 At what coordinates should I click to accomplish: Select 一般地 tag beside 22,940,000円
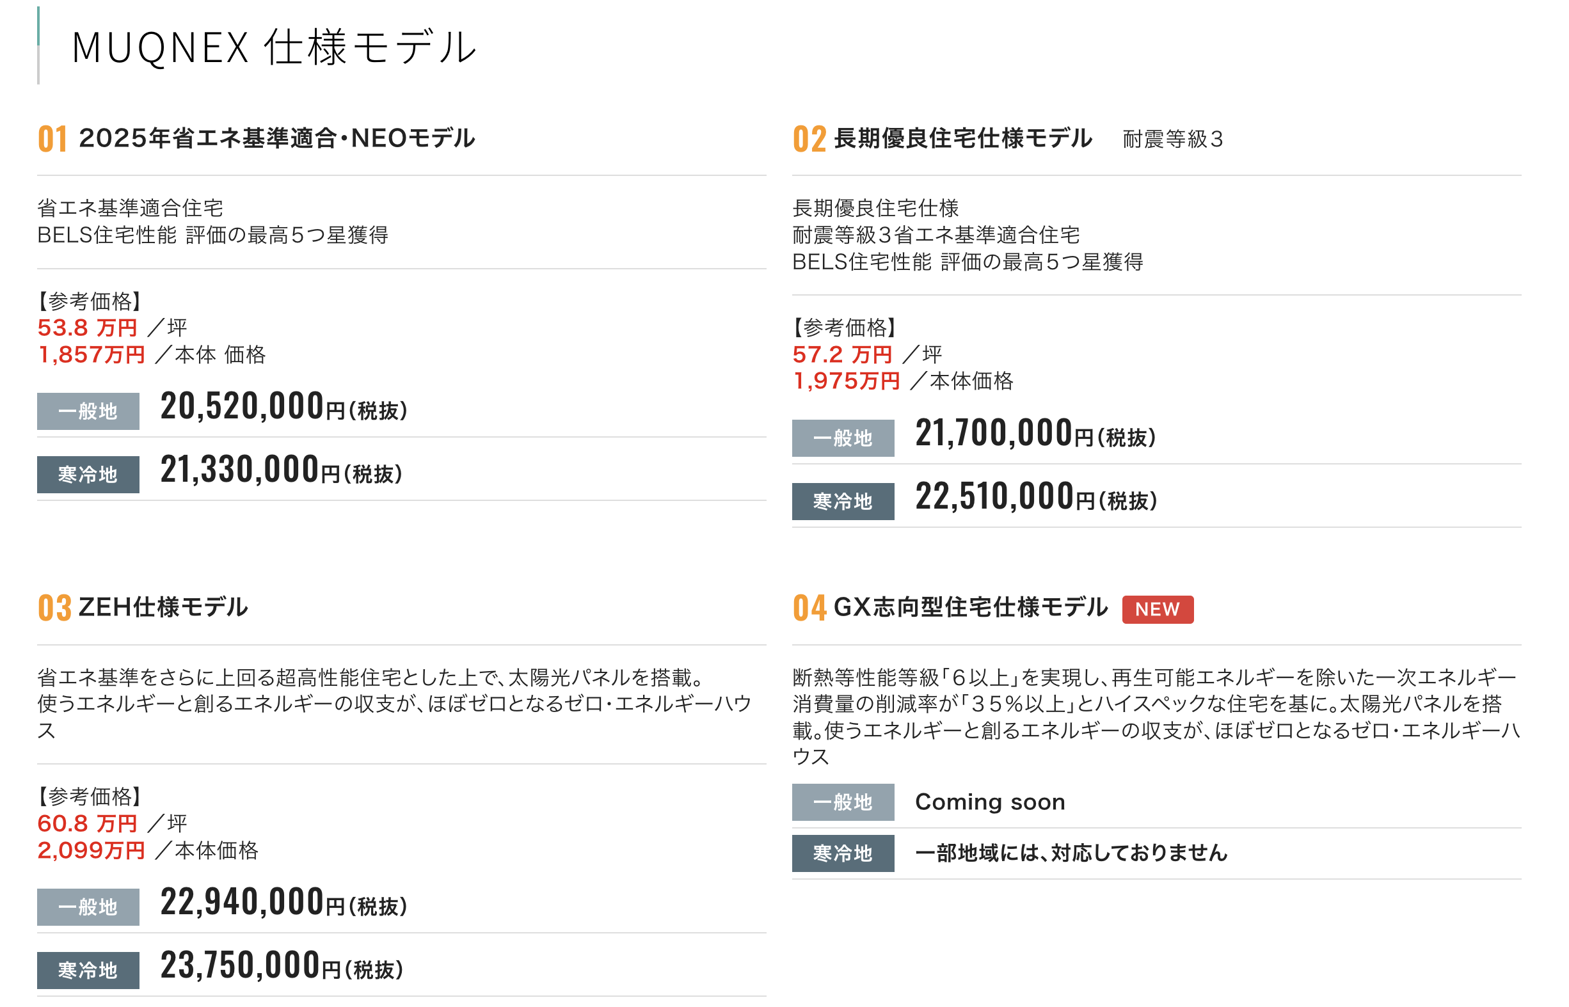(x=88, y=907)
